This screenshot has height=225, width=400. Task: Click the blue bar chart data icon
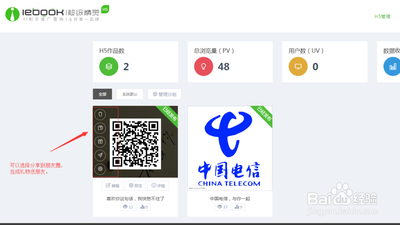click(392, 66)
